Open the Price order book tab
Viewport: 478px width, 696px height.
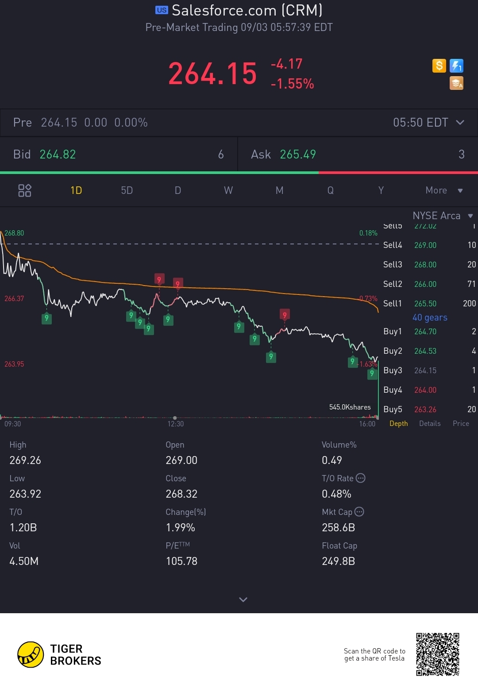[461, 424]
